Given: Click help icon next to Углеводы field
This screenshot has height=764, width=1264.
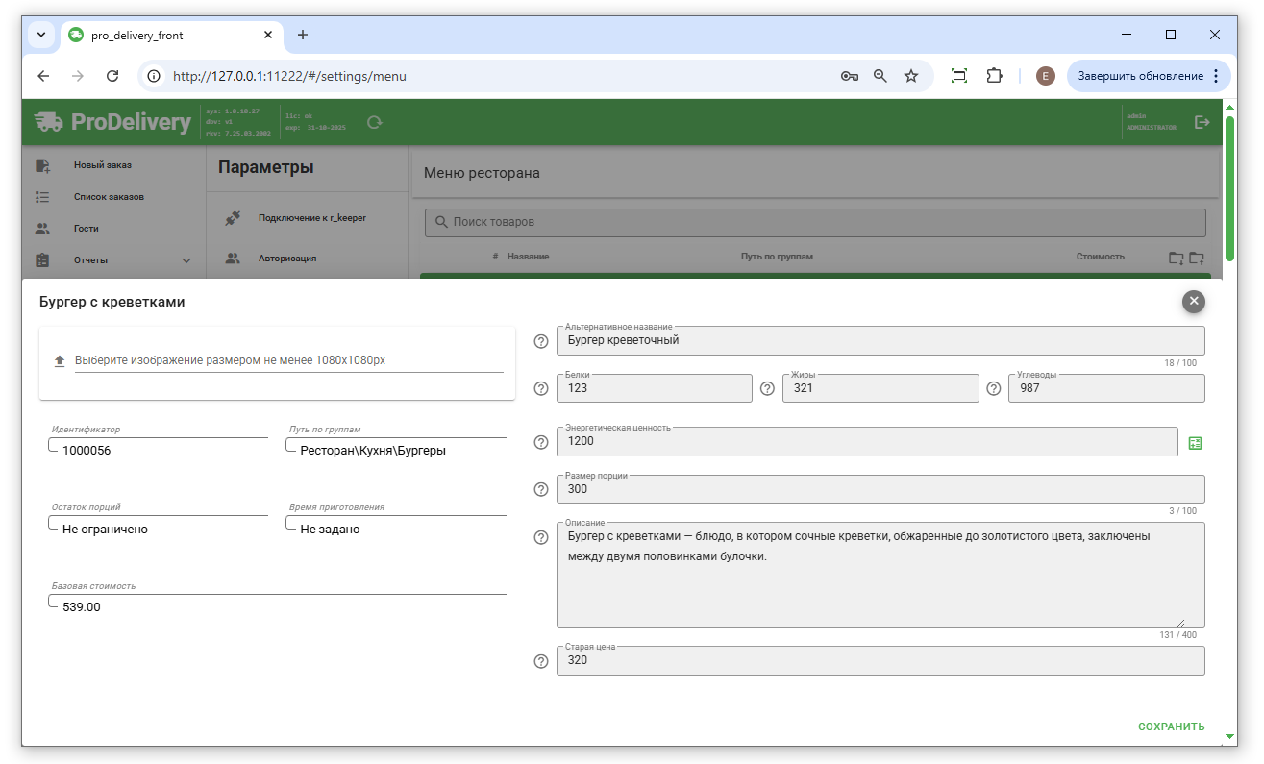Looking at the screenshot, I should tap(994, 389).
